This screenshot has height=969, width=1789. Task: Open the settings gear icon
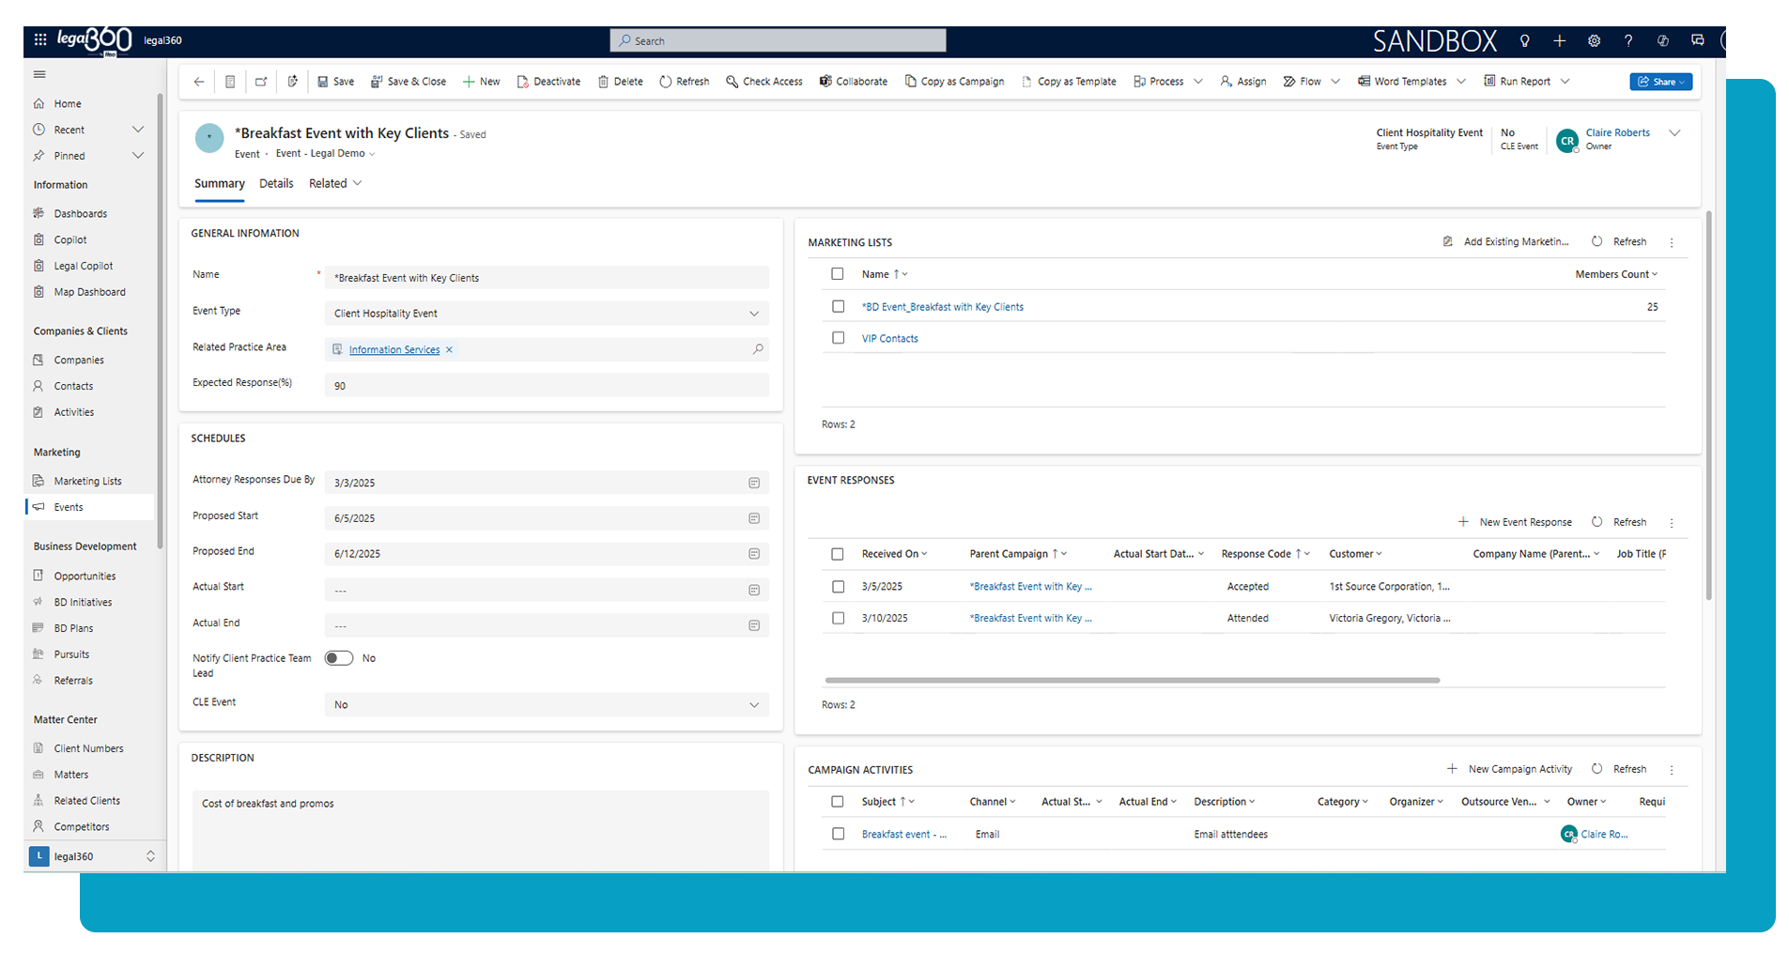[1594, 41]
